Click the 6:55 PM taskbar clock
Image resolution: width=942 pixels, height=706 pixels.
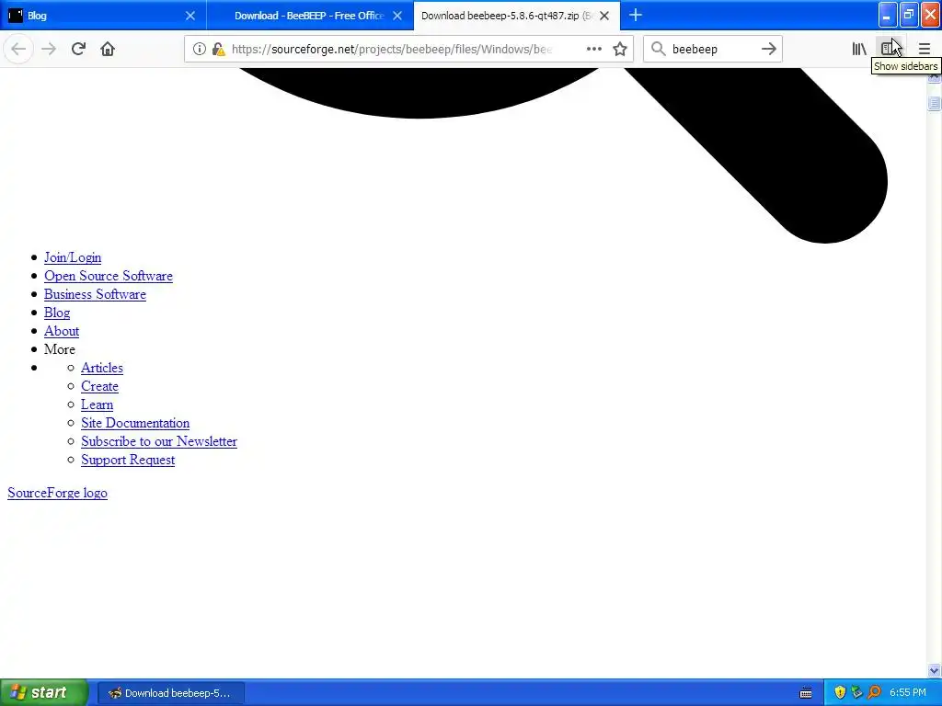(x=908, y=693)
